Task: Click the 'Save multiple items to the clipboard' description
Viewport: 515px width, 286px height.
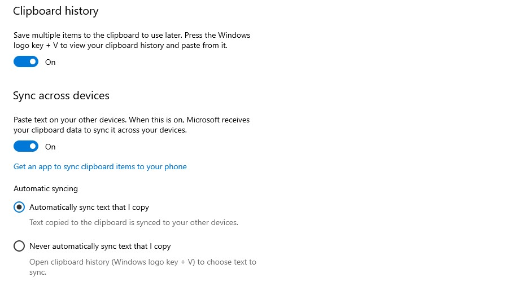Action: [132, 40]
